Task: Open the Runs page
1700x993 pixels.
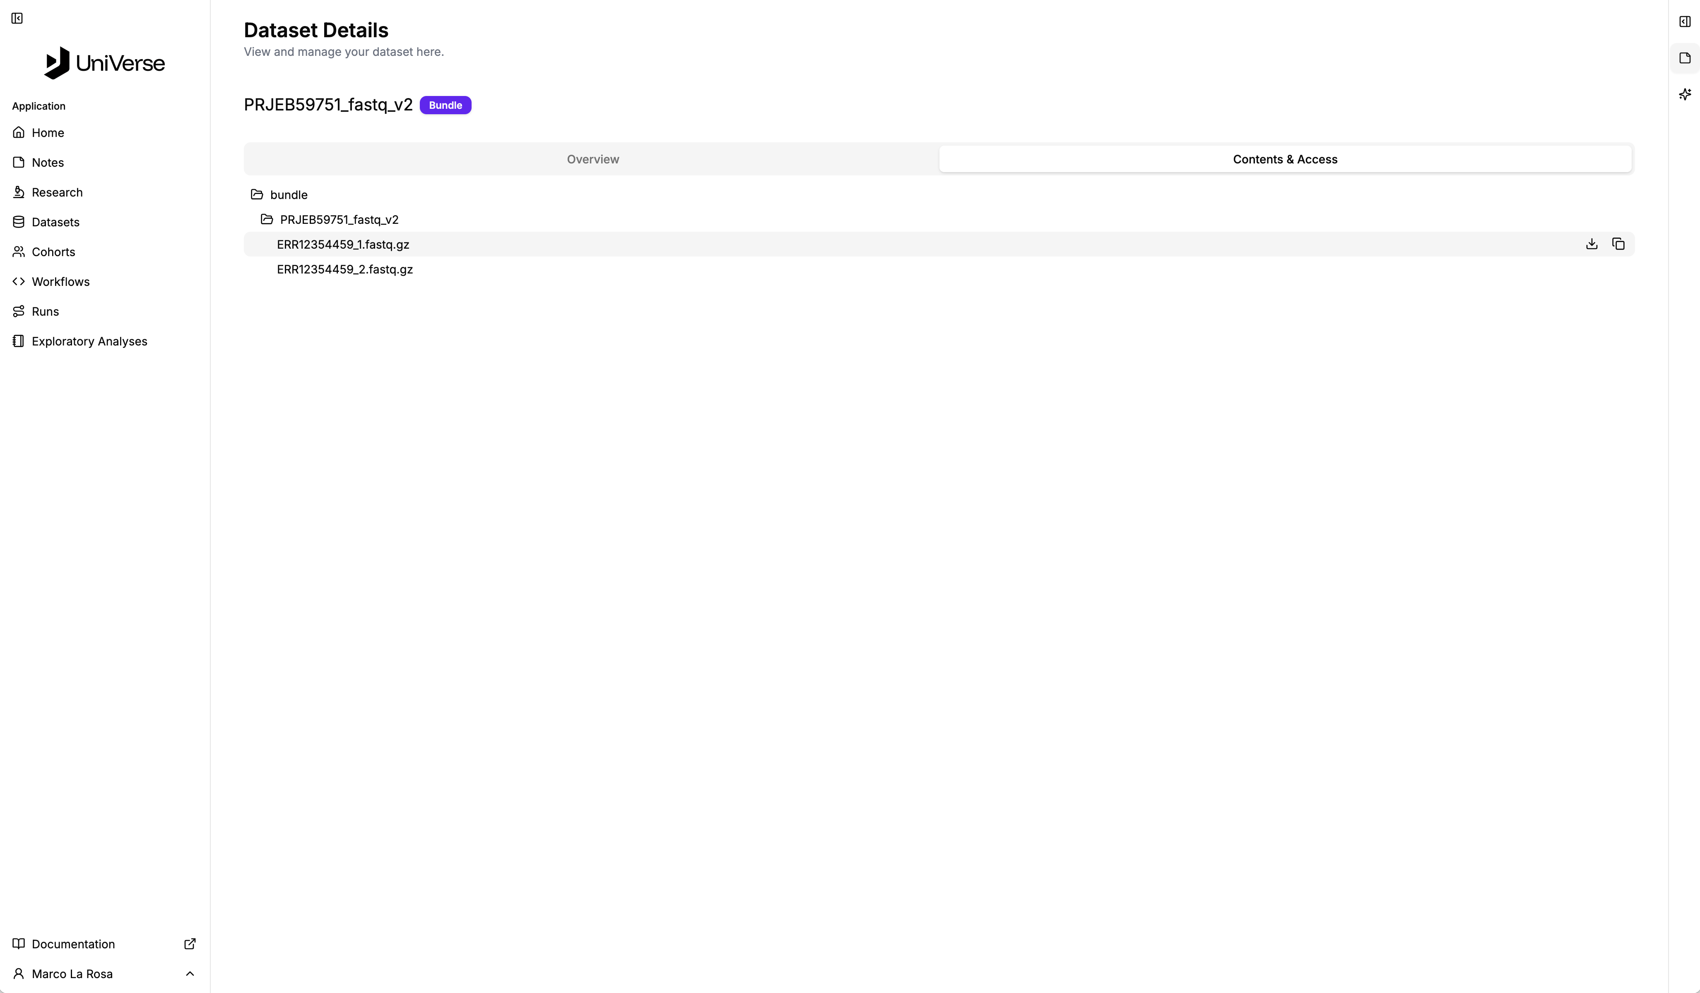Action: [x=45, y=312]
